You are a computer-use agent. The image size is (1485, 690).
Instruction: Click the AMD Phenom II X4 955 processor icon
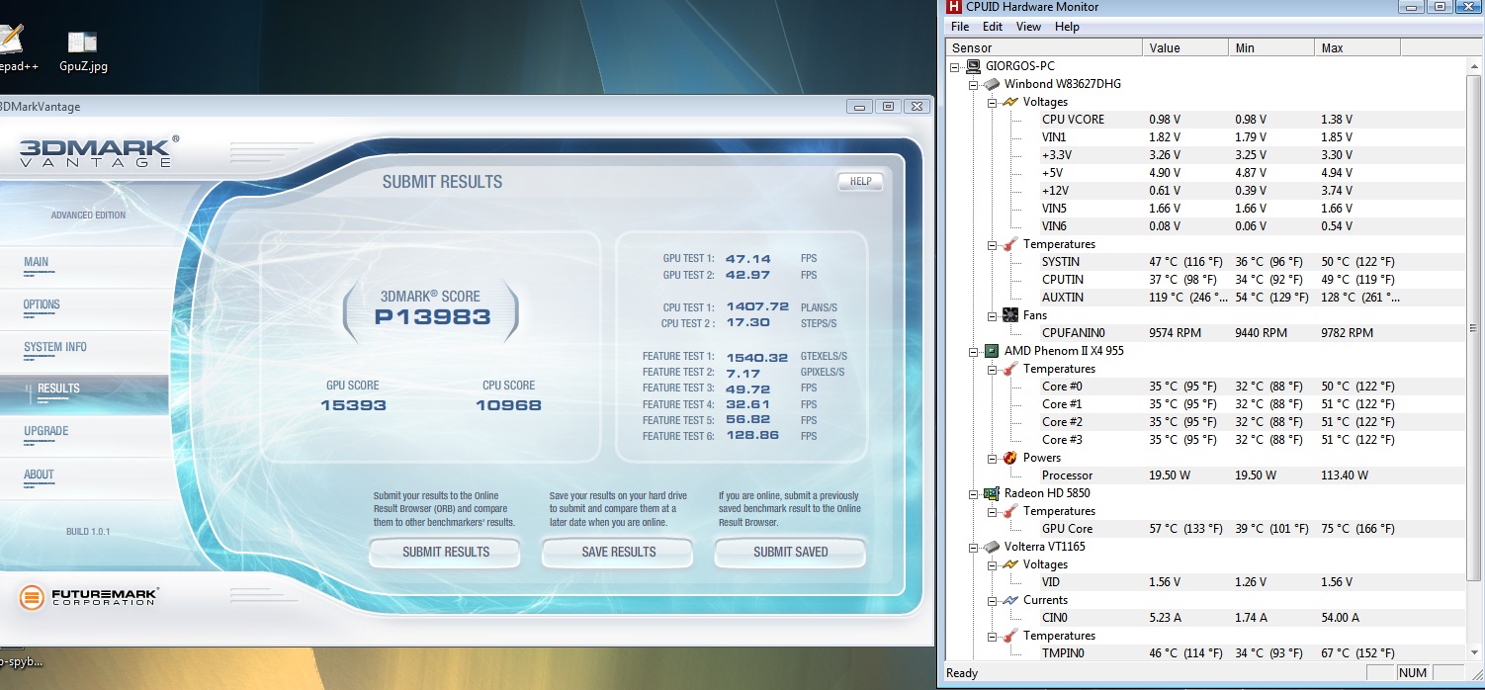[x=992, y=351]
